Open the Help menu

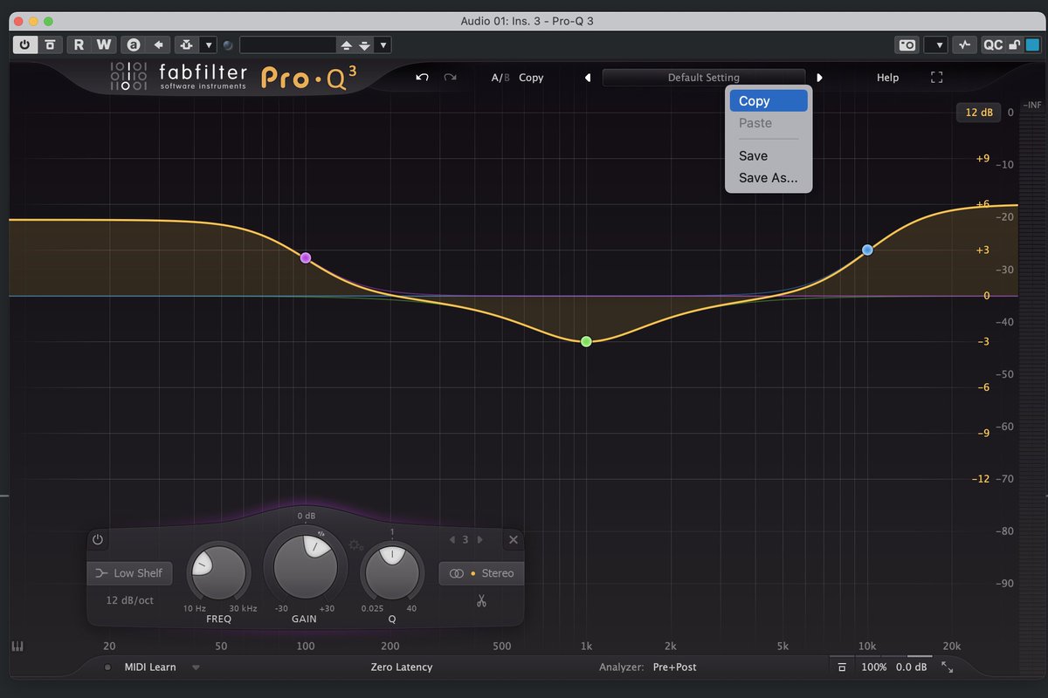click(887, 78)
